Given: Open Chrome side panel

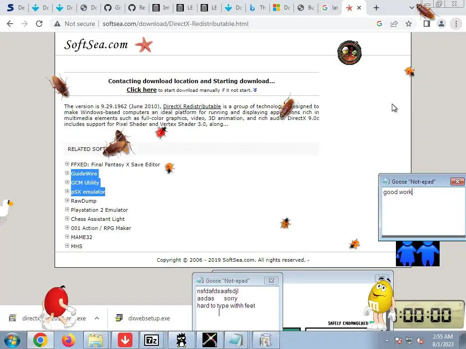Looking at the screenshot, I should click(427, 24).
